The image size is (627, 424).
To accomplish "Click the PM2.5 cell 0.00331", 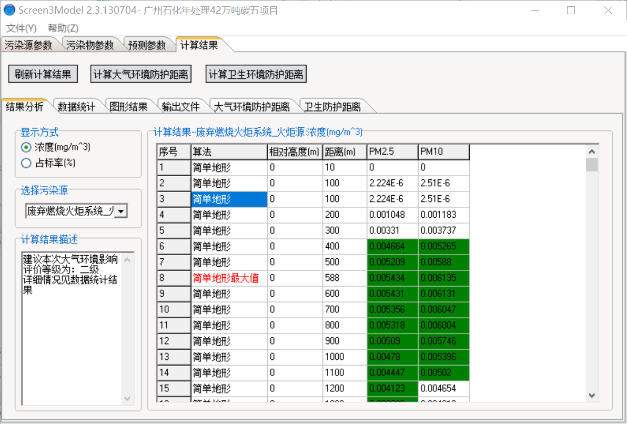I will [x=392, y=230].
